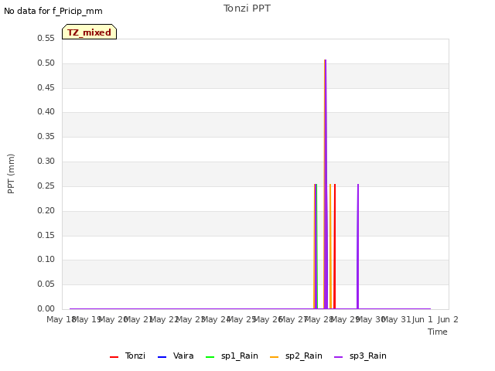Click the green sp1_Rain legend color marker
This screenshot has height=371, width=495.
tap(210, 357)
